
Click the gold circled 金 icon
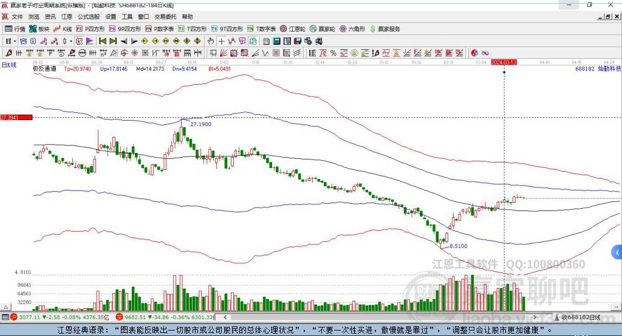point(354,53)
